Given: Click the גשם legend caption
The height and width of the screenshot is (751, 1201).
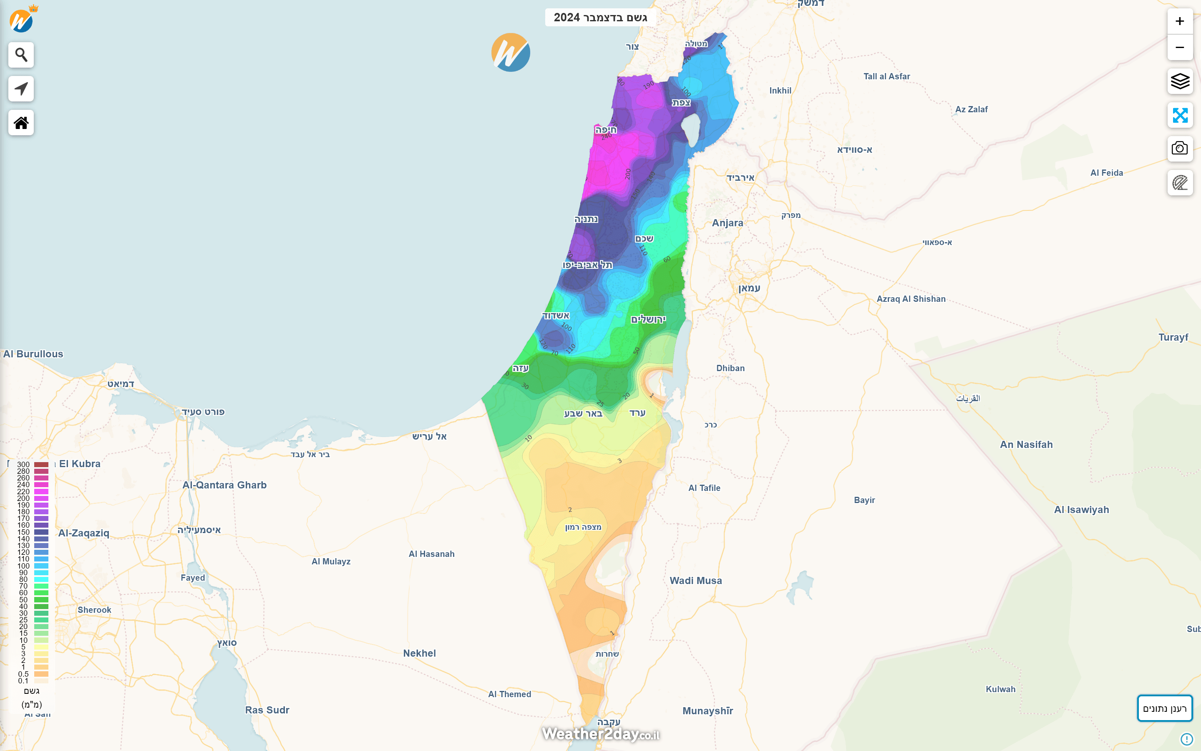Looking at the screenshot, I should click(31, 691).
